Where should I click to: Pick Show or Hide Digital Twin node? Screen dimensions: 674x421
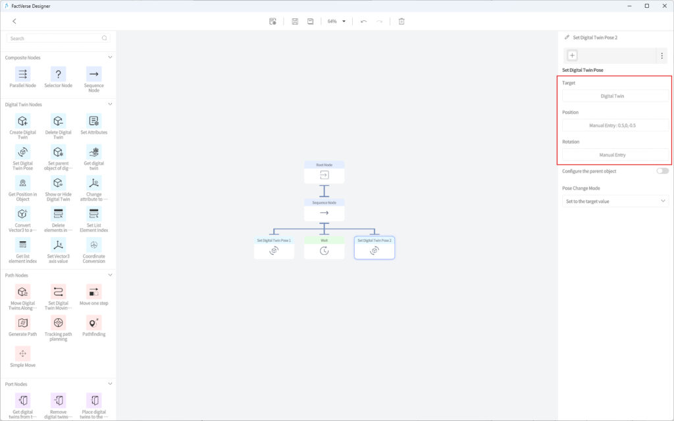point(58,183)
